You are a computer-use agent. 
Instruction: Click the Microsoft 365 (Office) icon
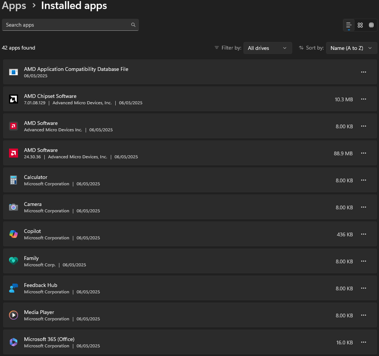coord(14,342)
